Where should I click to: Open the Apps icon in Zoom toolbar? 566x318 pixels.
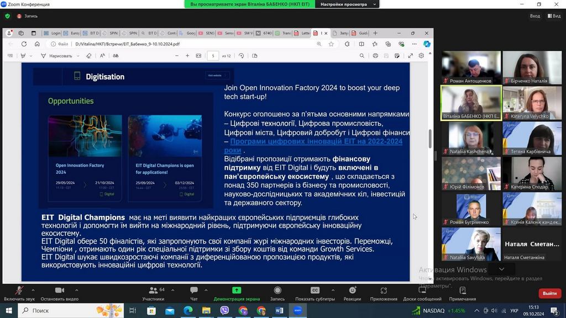384,291
